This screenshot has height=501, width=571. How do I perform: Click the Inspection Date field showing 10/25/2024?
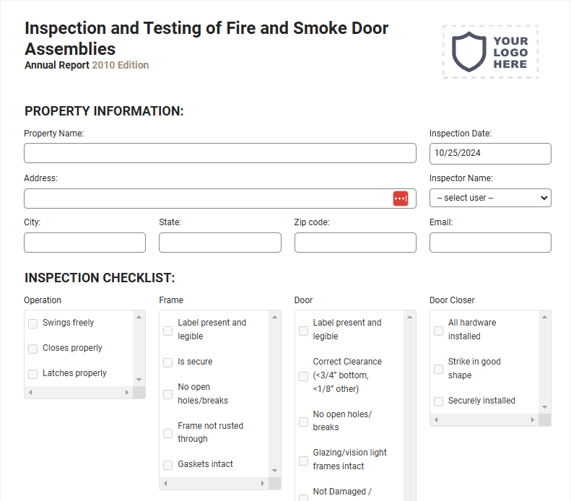[x=490, y=154]
